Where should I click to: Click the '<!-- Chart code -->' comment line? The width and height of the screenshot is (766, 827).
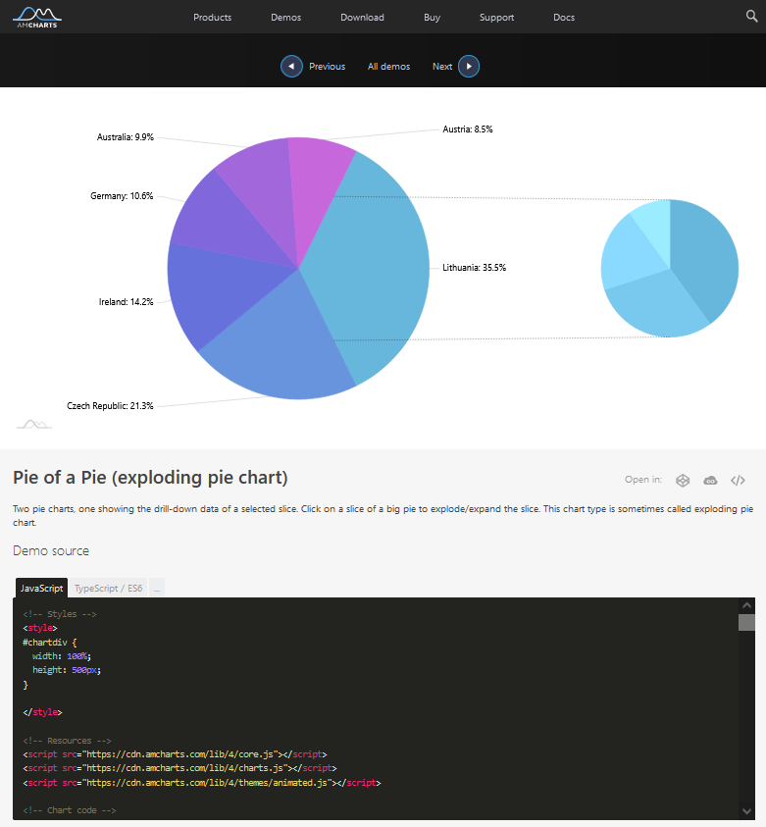70,810
